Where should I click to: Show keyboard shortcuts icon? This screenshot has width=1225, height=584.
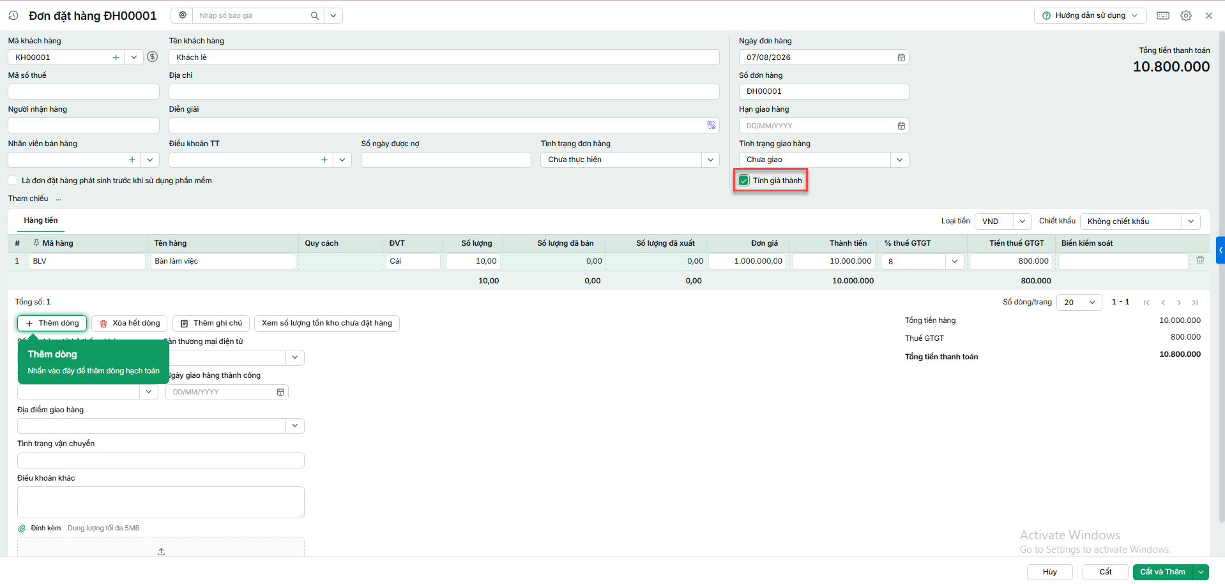point(1163,15)
